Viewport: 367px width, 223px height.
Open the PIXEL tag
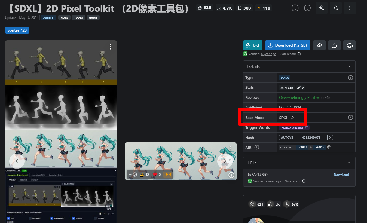click(x=64, y=17)
